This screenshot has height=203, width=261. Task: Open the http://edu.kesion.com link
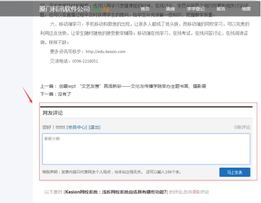pyautogui.click(x=105, y=51)
